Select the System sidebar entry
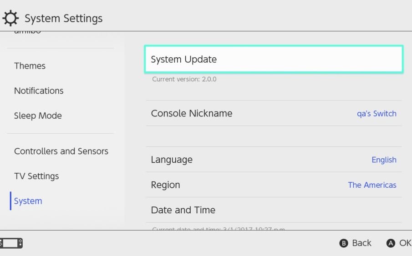412x256 pixels. (x=28, y=201)
